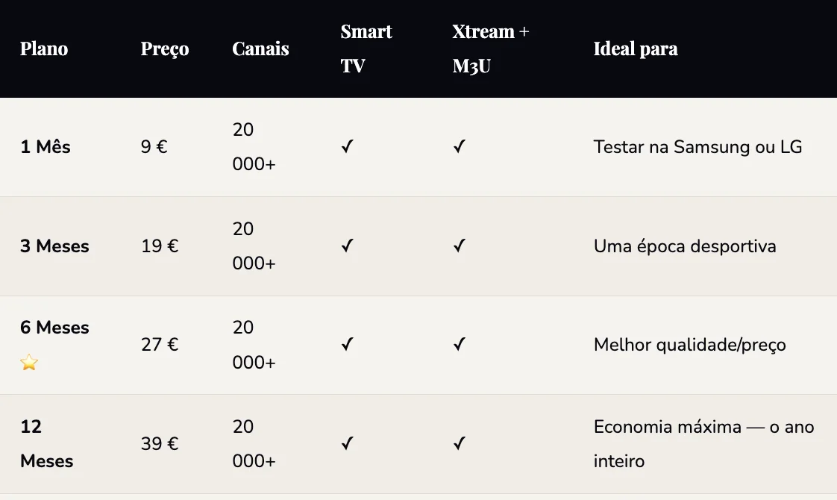Click the Canais column header
The width and height of the screenshot is (837, 500).
tap(260, 49)
